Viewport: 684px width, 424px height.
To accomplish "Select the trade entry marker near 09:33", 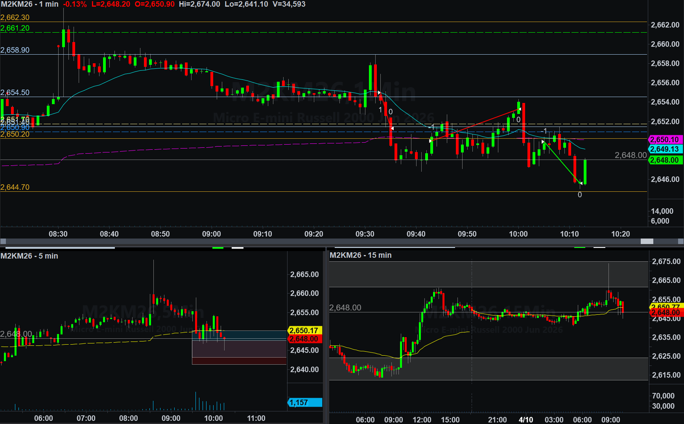I will [x=379, y=93].
